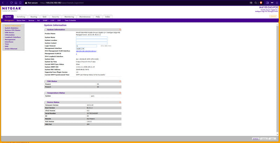Viewport: 280px width, 143px height.
Task: Expand the Time sidebar entry
Action: click(x=7, y=44)
